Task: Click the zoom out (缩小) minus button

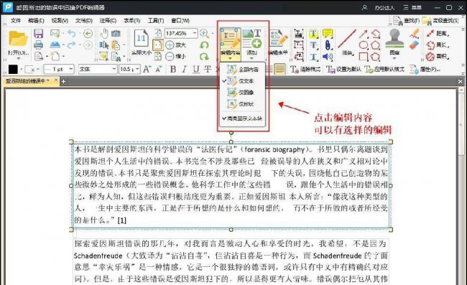Action: point(170,56)
